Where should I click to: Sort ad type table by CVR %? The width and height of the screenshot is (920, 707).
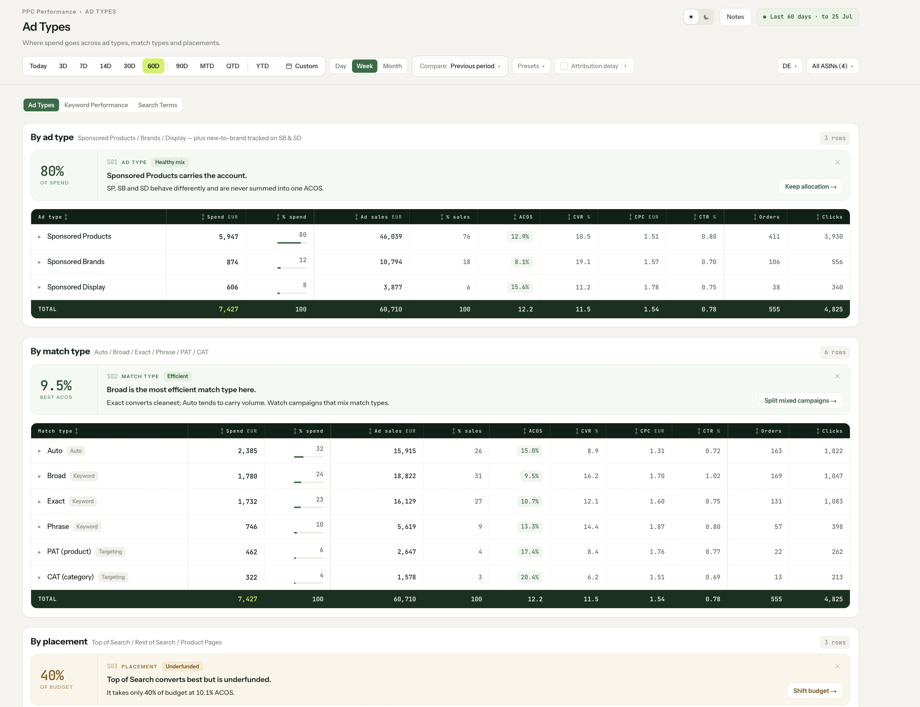pyautogui.click(x=578, y=217)
